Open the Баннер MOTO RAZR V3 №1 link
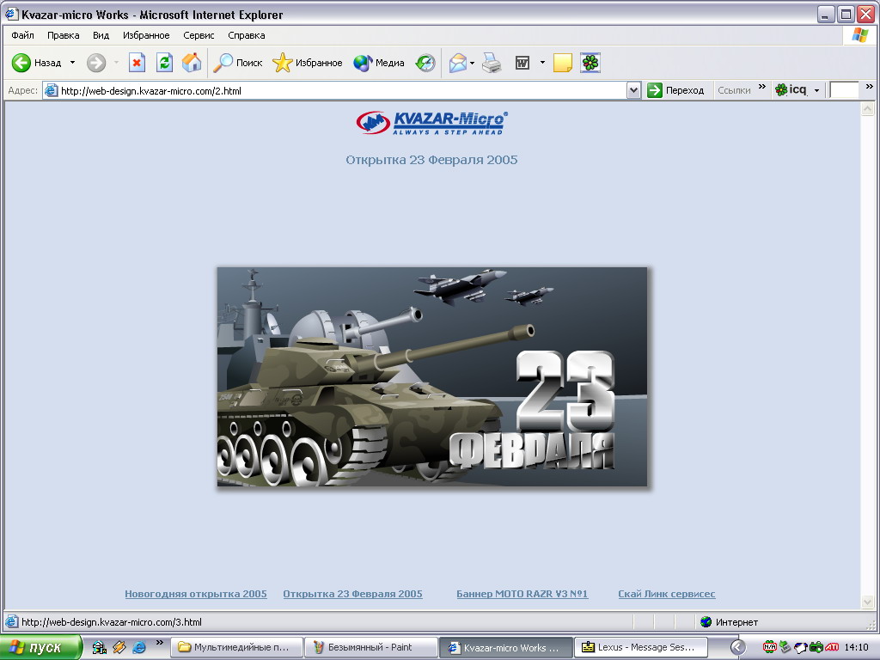This screenshot has height=660, width=880. [522, 594]
